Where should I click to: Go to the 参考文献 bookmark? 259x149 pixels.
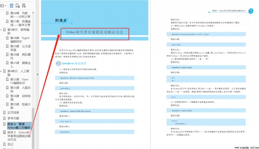[13, 118]
